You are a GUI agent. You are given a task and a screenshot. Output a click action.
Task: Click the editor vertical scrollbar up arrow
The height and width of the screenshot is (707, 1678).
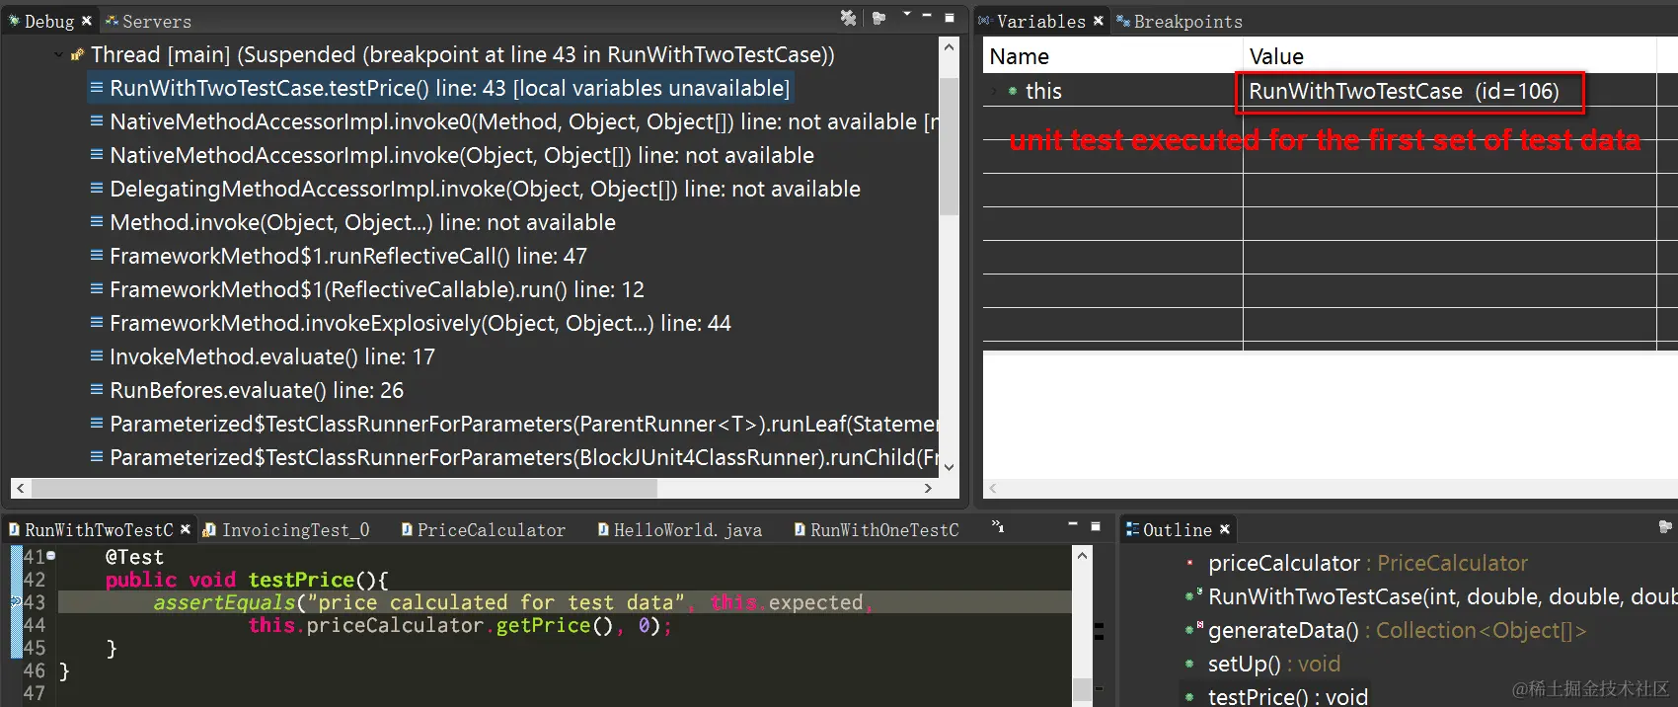(1083, 556)
